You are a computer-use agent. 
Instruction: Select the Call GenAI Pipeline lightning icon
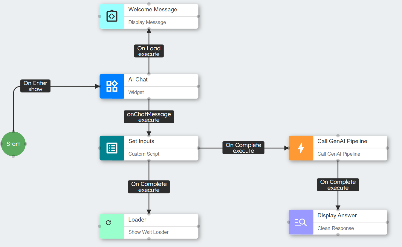[x=301, y=148]
